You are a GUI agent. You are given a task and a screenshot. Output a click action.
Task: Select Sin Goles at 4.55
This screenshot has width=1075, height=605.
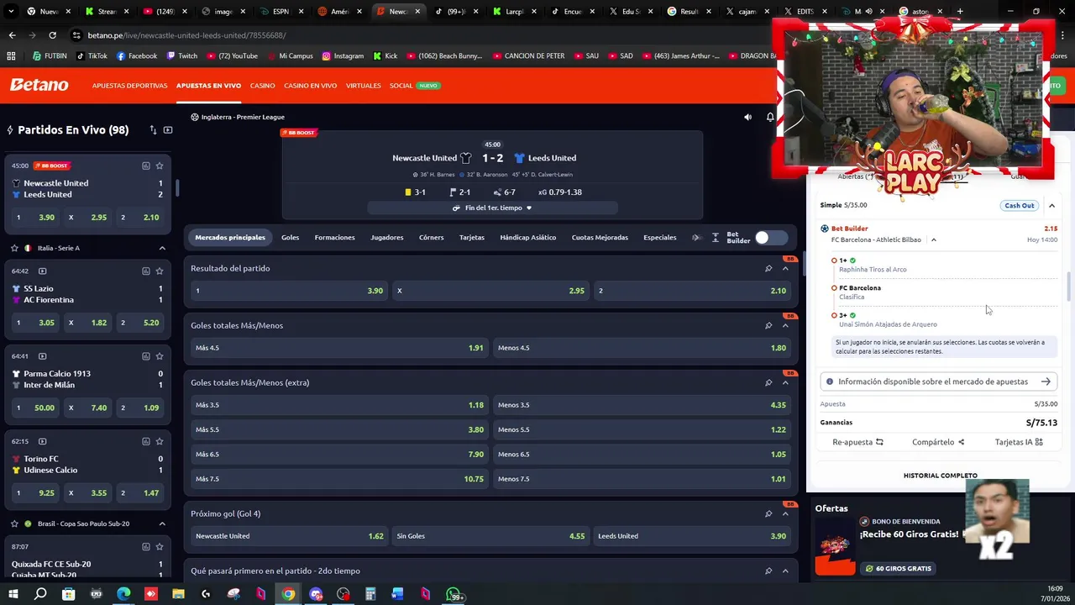[491, 536]
